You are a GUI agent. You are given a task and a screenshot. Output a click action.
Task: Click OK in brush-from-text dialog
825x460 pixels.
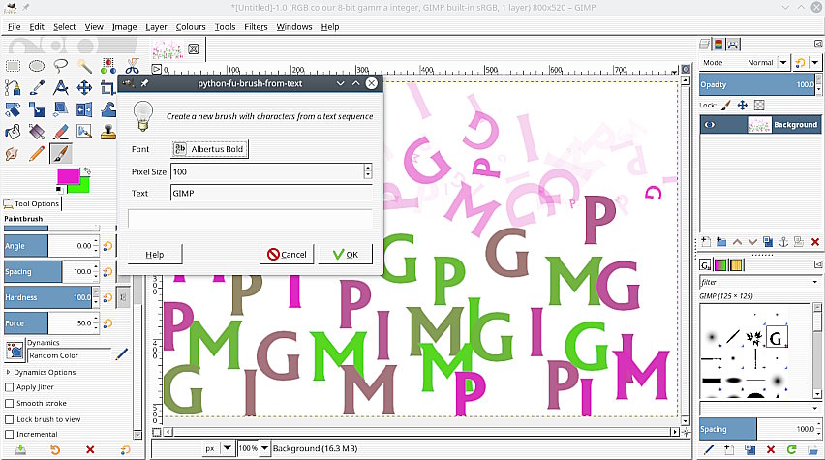[x=345, y=254]
